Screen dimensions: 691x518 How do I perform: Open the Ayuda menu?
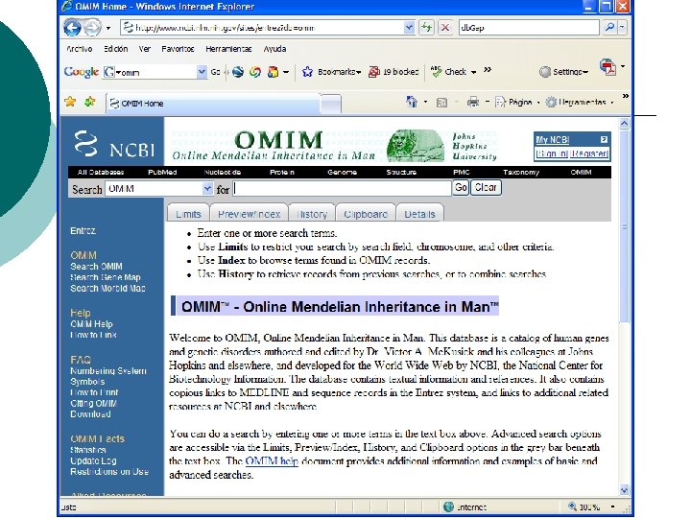click(x=274, y=49)
